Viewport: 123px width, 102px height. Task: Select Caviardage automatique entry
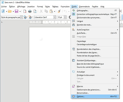tap(95, 44)
